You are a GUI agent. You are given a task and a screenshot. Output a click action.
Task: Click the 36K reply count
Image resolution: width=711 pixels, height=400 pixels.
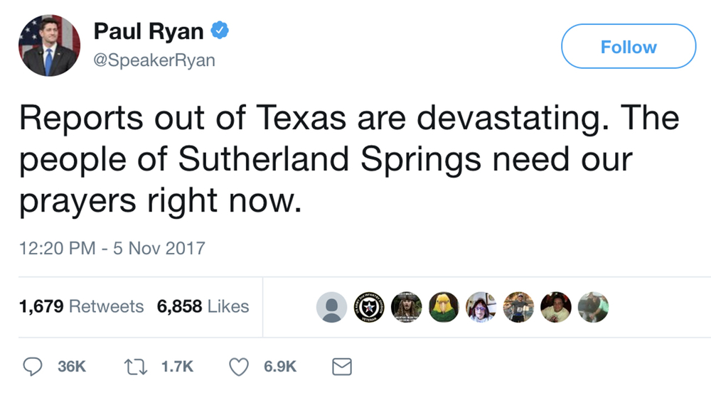[71, 366]
